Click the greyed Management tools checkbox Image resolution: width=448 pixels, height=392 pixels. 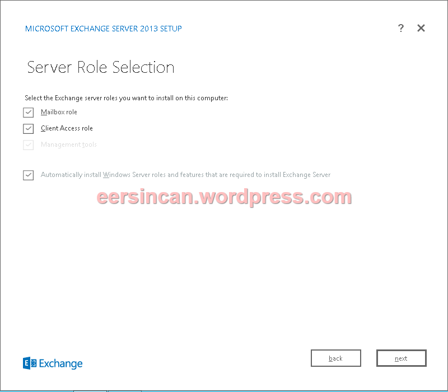29,145
